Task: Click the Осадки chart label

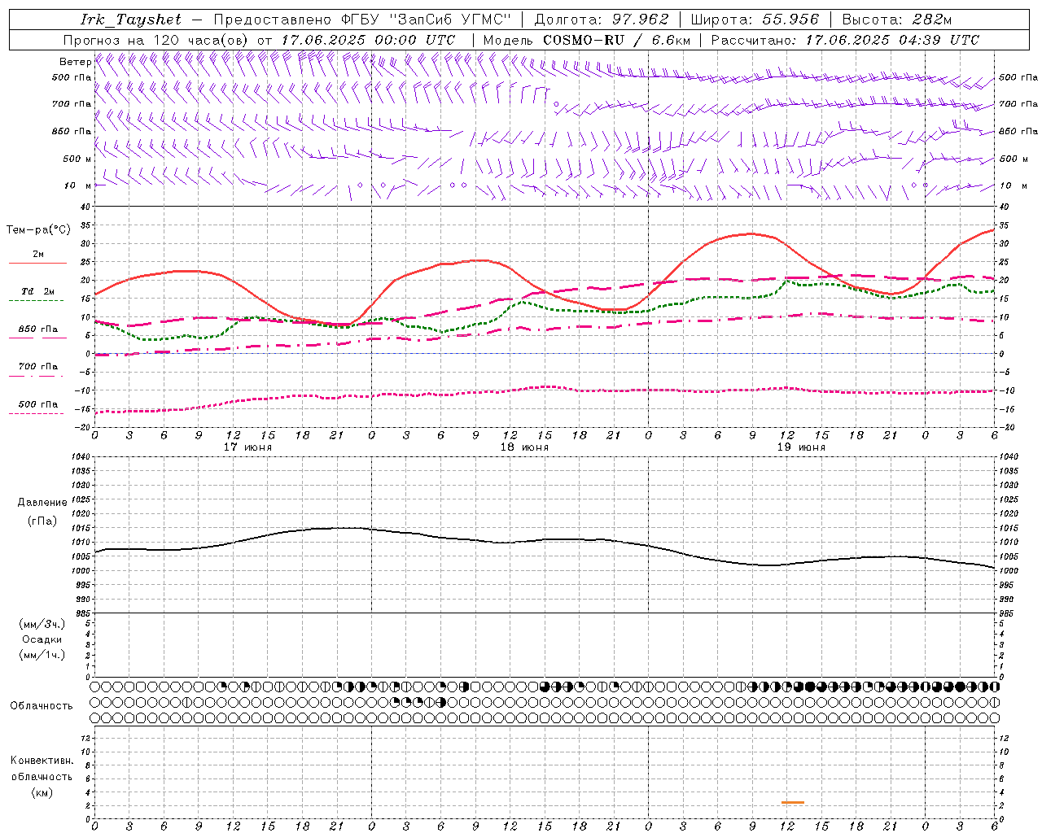Action: [42, 639]
